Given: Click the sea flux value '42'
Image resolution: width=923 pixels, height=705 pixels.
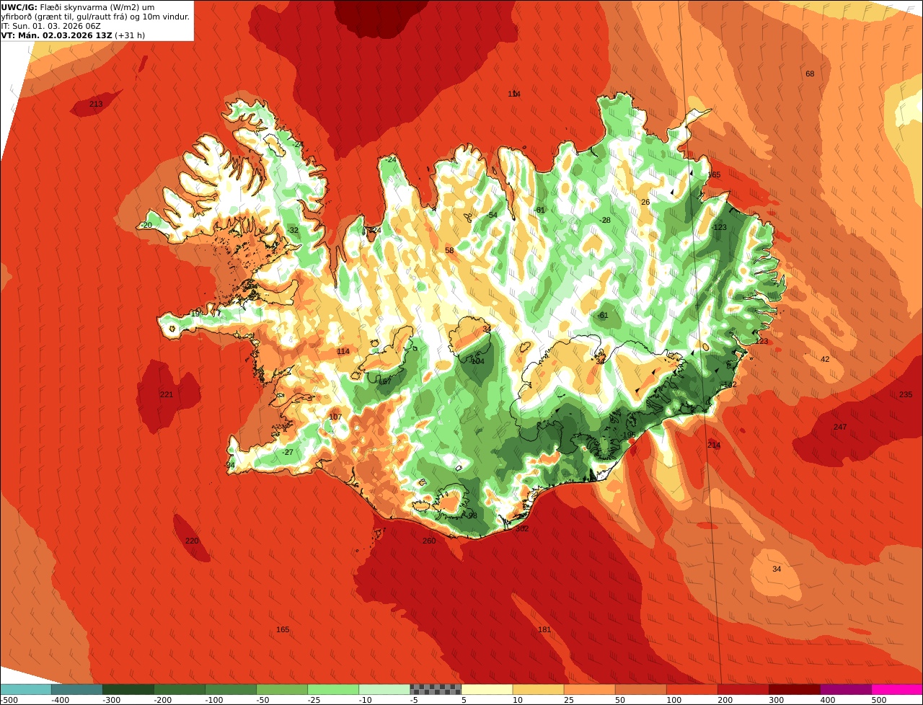Looking at the screenshot, I should tap(825, 360).
